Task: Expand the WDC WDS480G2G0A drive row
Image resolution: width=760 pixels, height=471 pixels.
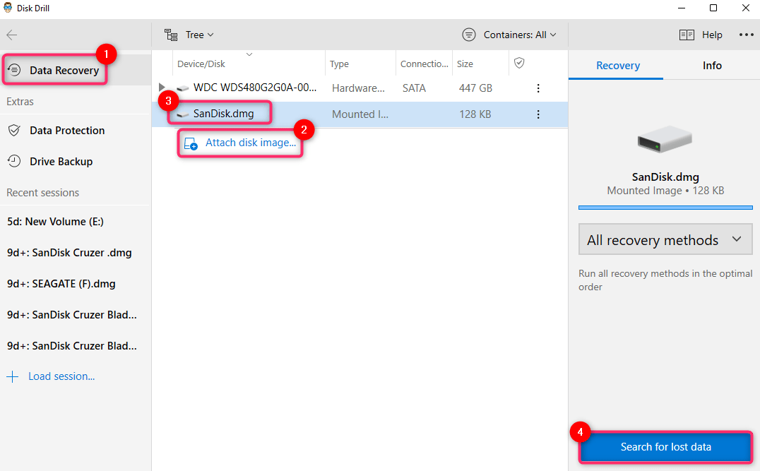Action: (162, 88)
